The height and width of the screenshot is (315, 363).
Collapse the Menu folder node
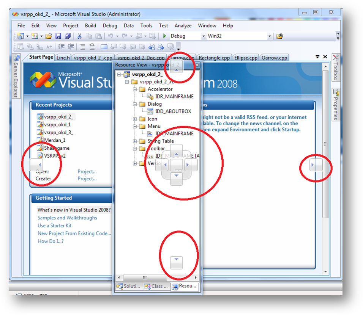[135, 126]
